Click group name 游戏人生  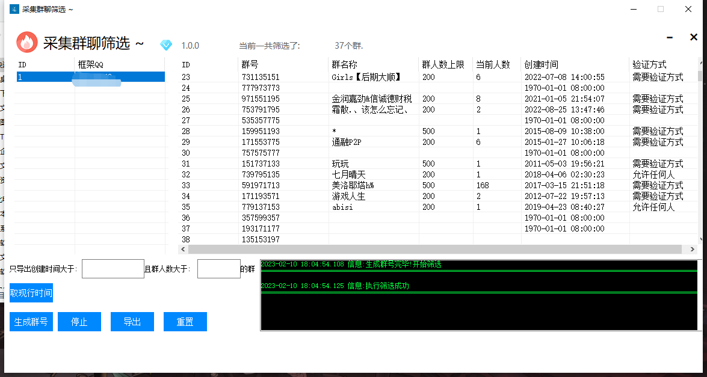[x=348, y=196]
